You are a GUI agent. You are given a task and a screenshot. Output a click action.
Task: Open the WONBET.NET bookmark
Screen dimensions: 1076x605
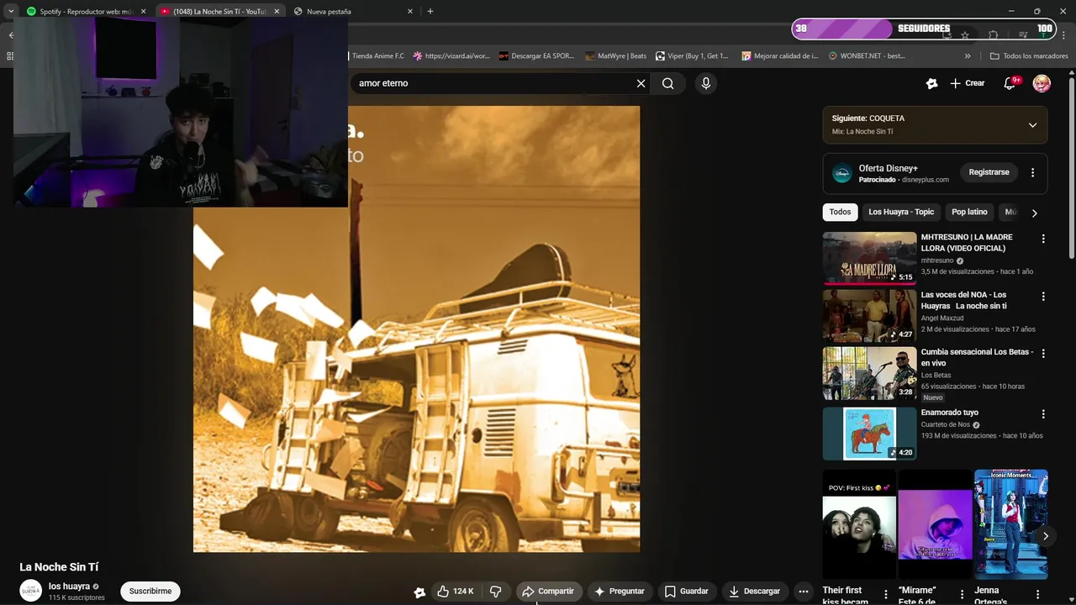pyautogui.click(x=867, y=56)
